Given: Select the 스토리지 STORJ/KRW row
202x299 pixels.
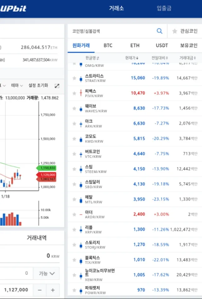Looking at the screenshot, I should click(x=135, y=245).
